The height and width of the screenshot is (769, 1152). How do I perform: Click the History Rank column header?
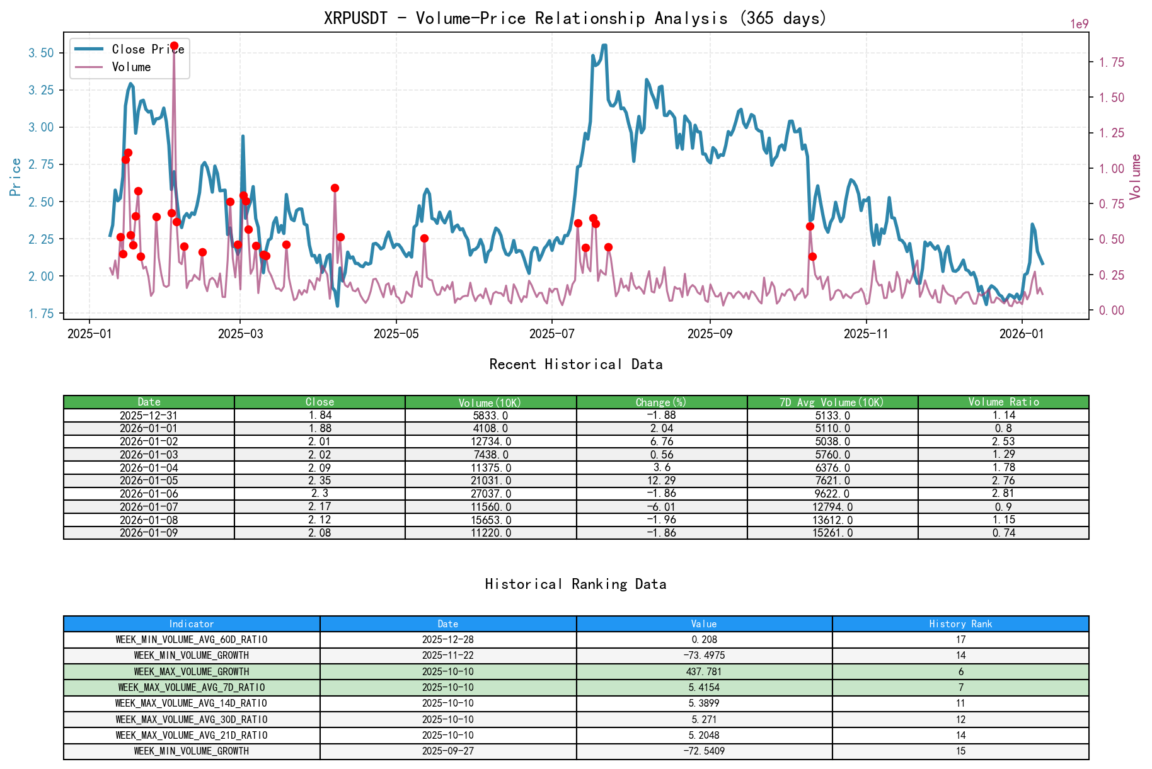[x=959, y=624]
